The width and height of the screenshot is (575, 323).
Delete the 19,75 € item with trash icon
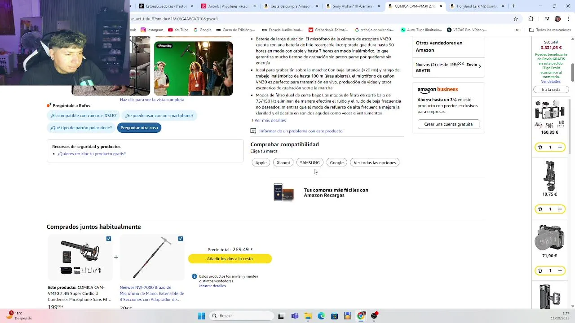pos(540,209)
